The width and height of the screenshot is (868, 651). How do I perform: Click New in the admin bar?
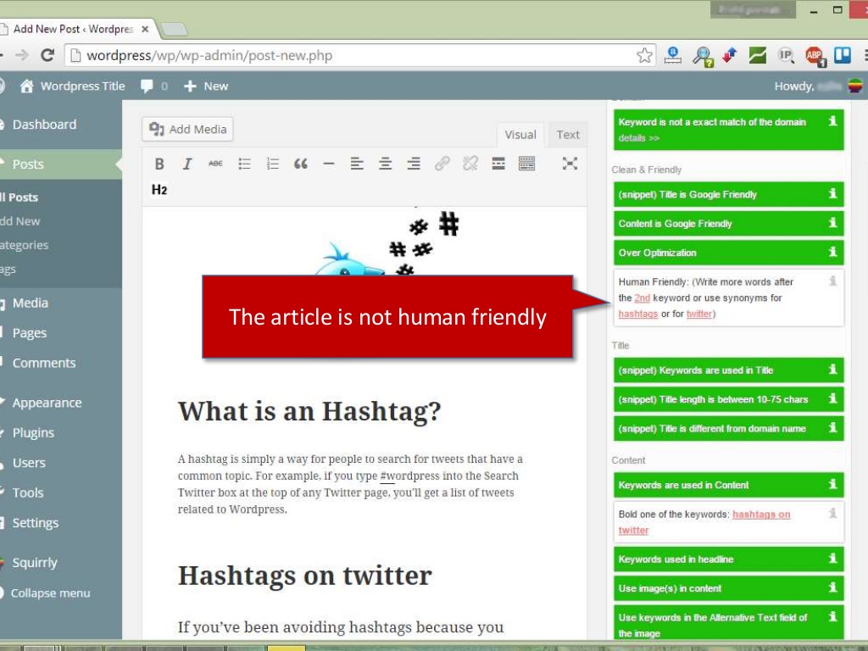(206, 86)
